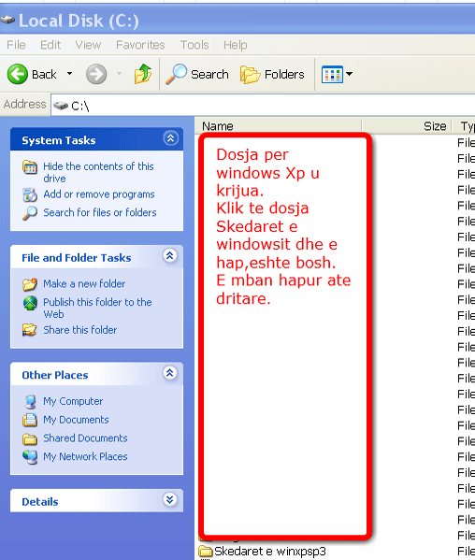Expand the Details panel
The width and height of the screenshot is (475, 560).
pos(170,499)
